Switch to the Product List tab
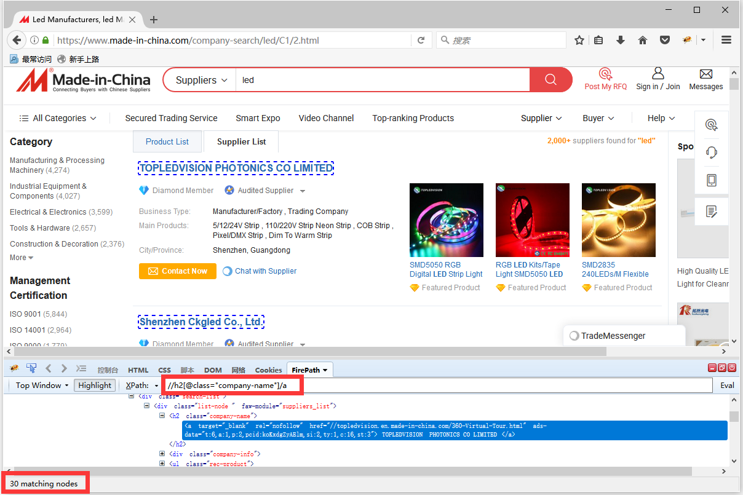The image size is (743, 495). [x=167, y=141]
